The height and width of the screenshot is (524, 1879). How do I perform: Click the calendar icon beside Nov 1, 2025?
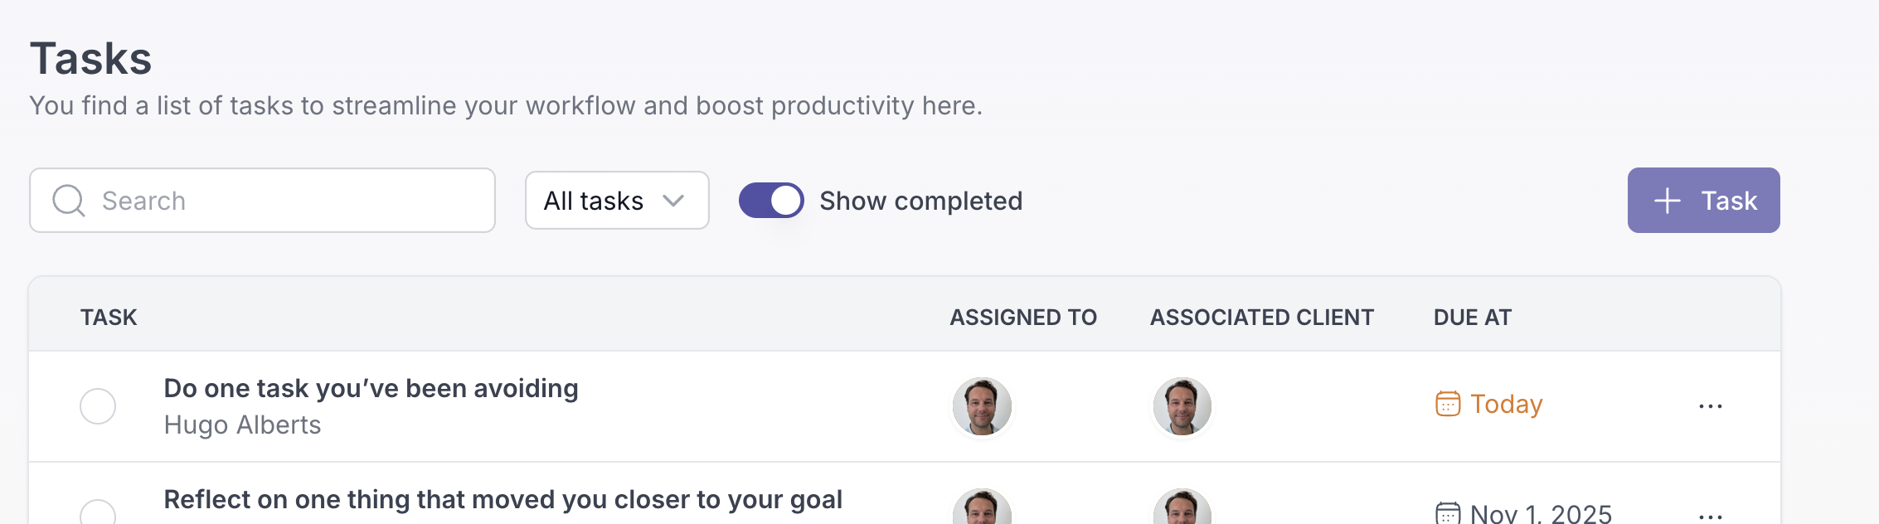click(1447, 513)
